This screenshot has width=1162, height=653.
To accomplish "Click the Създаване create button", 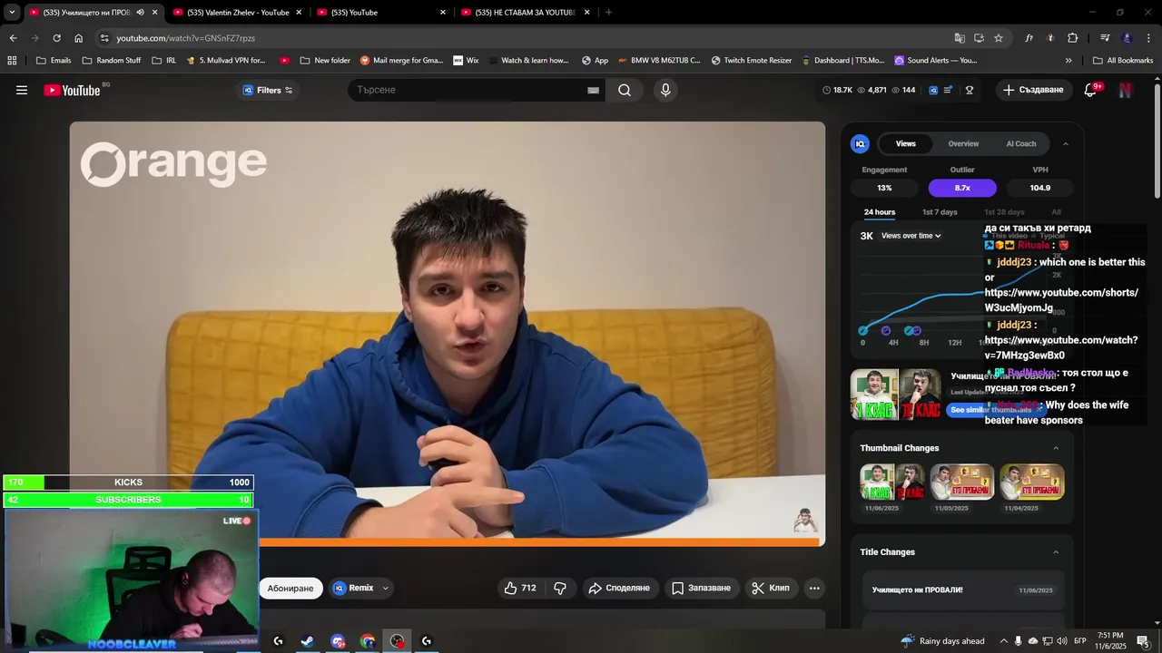I will tap(1033, 90).
